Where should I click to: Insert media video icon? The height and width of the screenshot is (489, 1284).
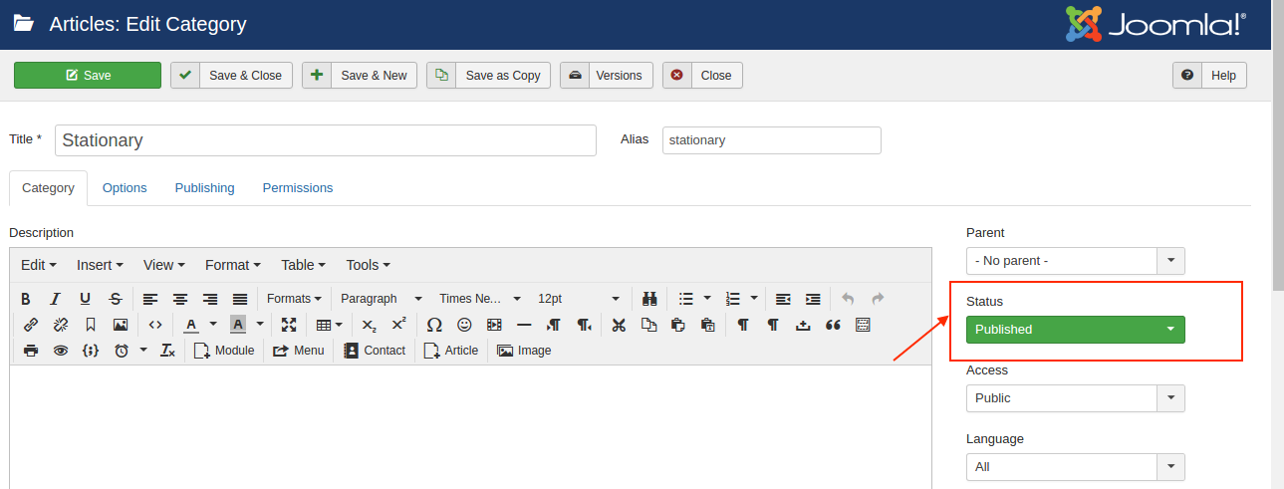(x=494, y=325)
